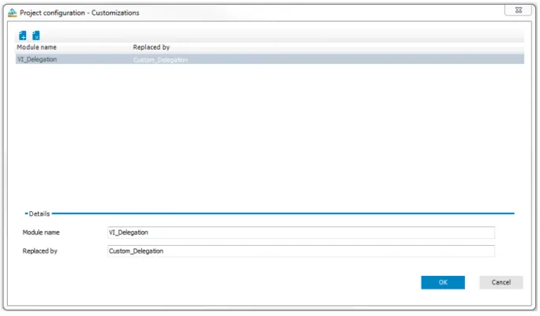Image resolution: width=540 pixels, height=316 pixels.
Task: Click the delete customization icon
Action: tap(36, 35)
